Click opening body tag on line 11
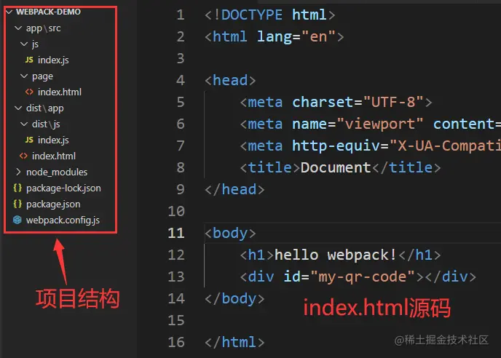The height and width of the screenshot is (358, 501). (230, 233)
